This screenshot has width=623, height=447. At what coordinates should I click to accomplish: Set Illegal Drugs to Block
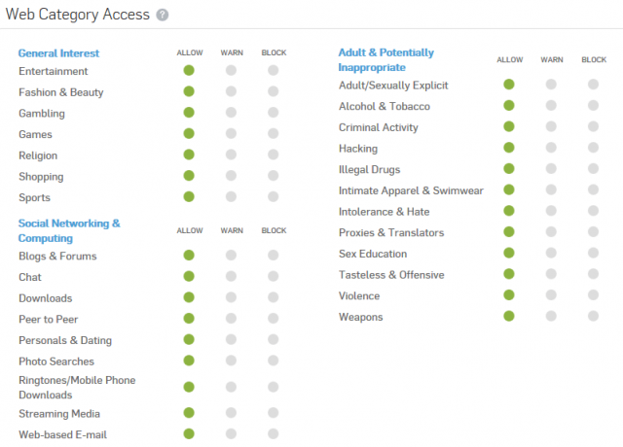pos(593,168)
